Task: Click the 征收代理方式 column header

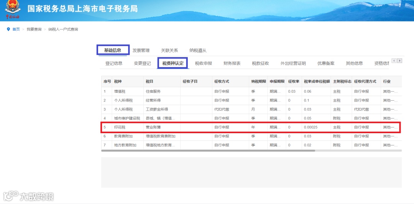Action: click(x=366, y=82)
